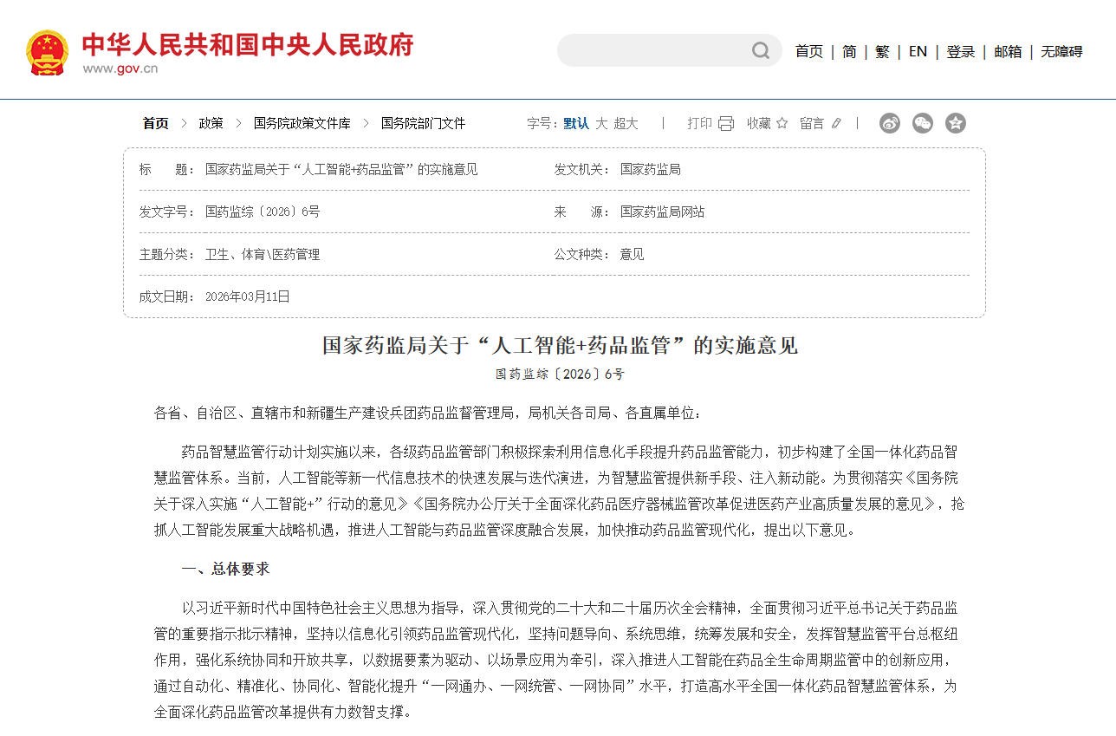
Task: Set font size to 大
Action: (601, 123)
